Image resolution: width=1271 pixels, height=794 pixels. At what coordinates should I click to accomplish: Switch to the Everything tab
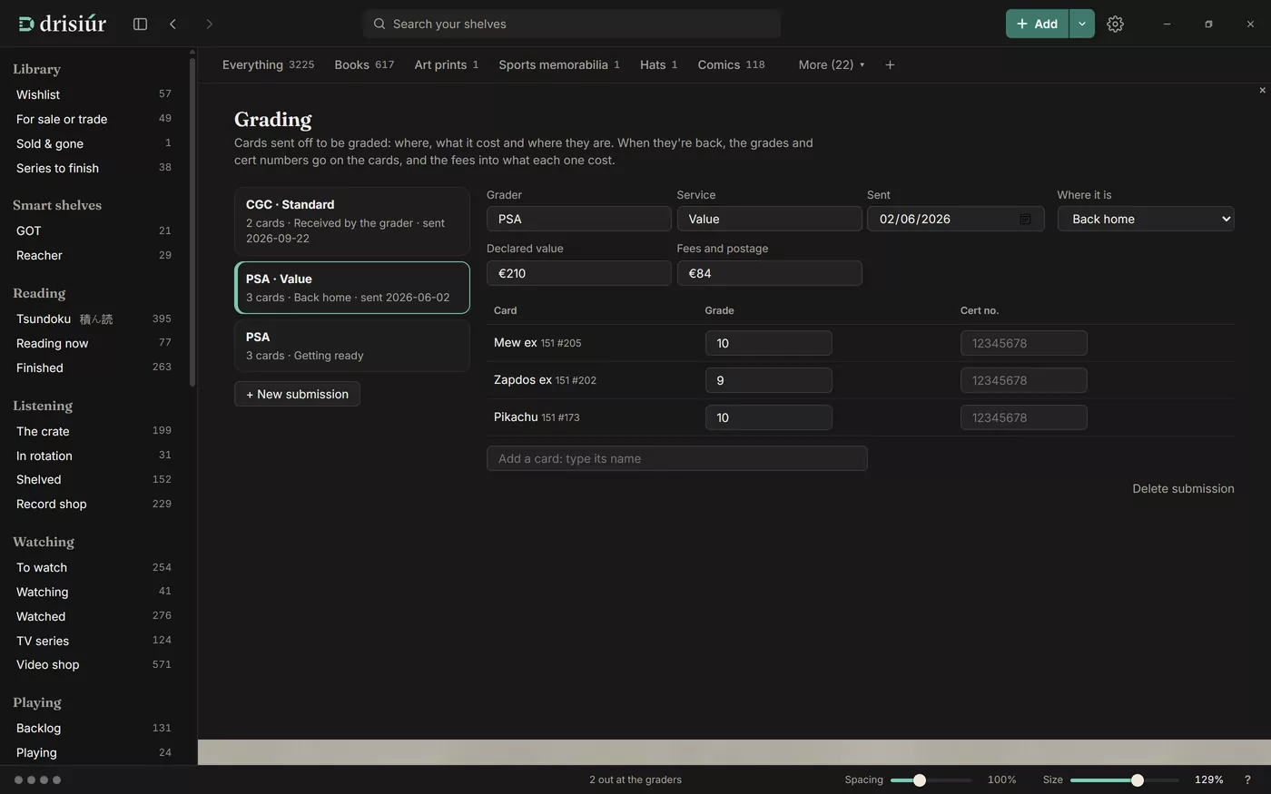tap(268, 64)
